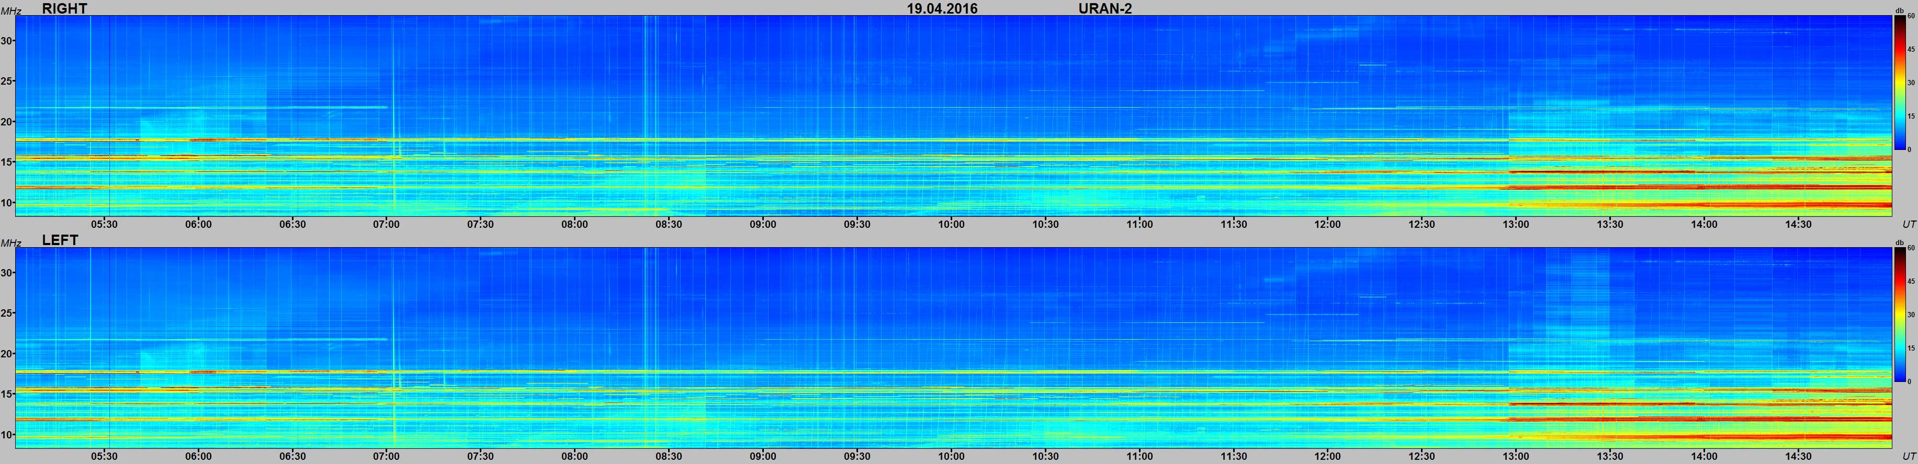Click the 45 dB label on RIGHT colorbar
Image resolution: width=1918 pixels, height=464 pixels.
[x=1911, y=49]
